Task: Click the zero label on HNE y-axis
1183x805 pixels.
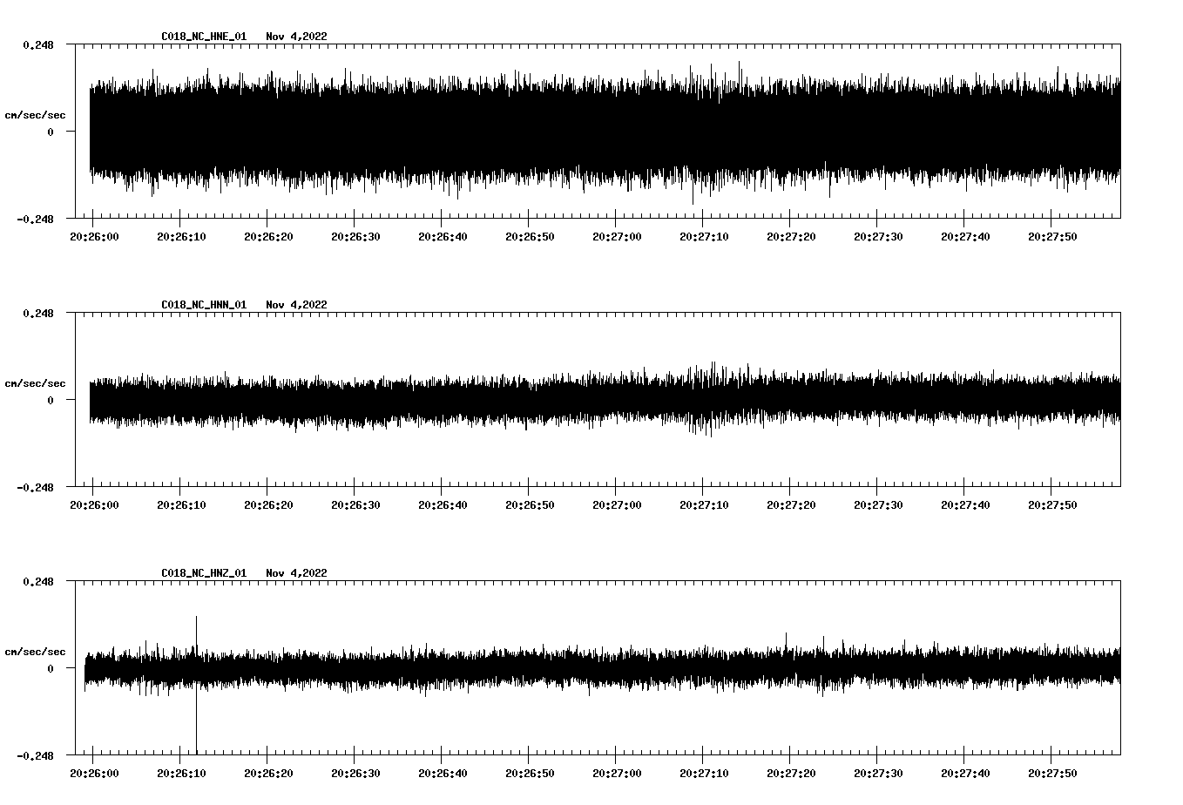Action: (x=51, y=132)
